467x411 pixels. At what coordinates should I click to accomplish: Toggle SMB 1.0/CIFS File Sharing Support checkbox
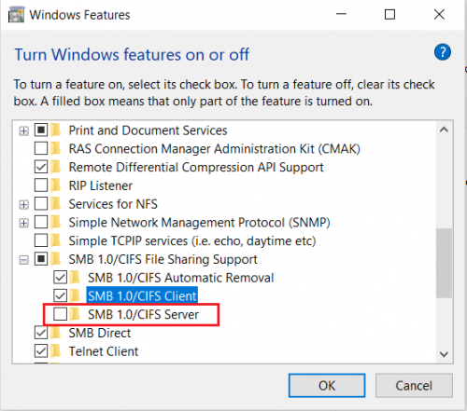41,259
